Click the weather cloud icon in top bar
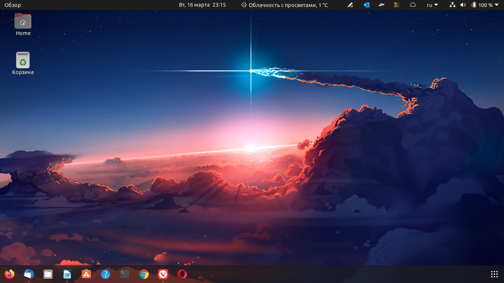The width and height of the screenshot is (504, 283). pos(244,5)
